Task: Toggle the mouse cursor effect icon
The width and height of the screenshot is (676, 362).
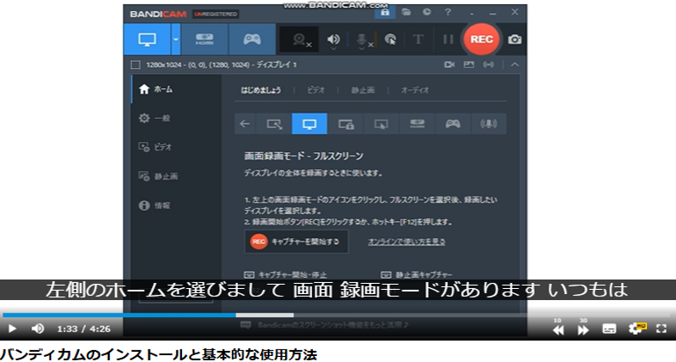Action: 390,40
